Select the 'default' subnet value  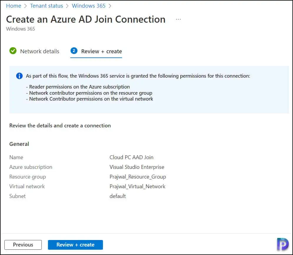point(118,196)
